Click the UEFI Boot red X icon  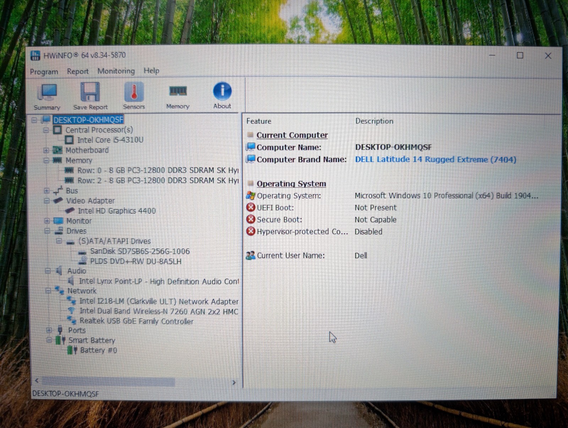point(251,207)
